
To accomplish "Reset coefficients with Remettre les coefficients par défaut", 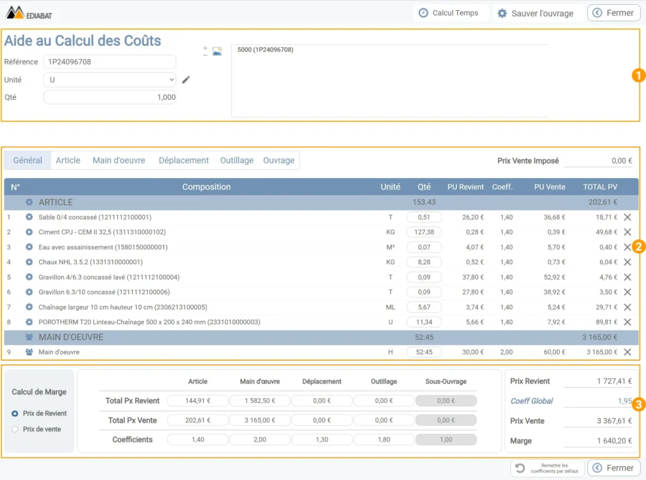I will [x=547, y=468].
